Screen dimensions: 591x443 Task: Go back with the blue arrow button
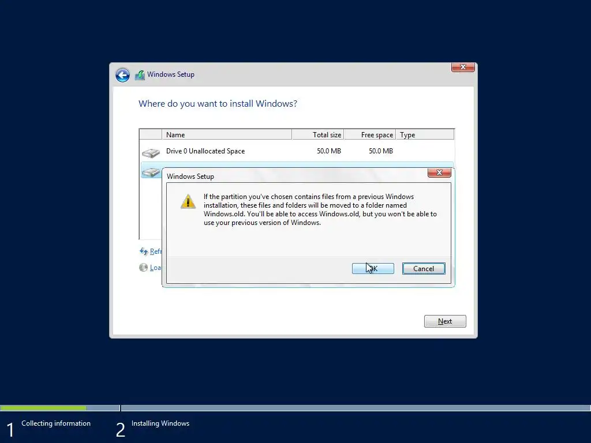coord(122,75)
